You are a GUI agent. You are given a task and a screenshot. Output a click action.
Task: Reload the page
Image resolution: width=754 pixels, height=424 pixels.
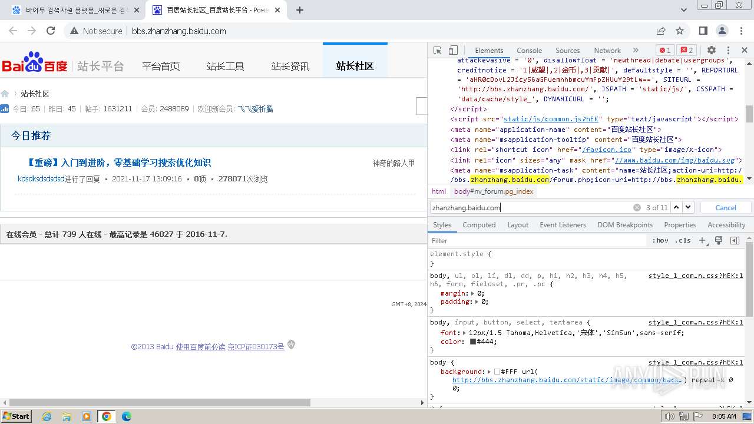point(51,31)
